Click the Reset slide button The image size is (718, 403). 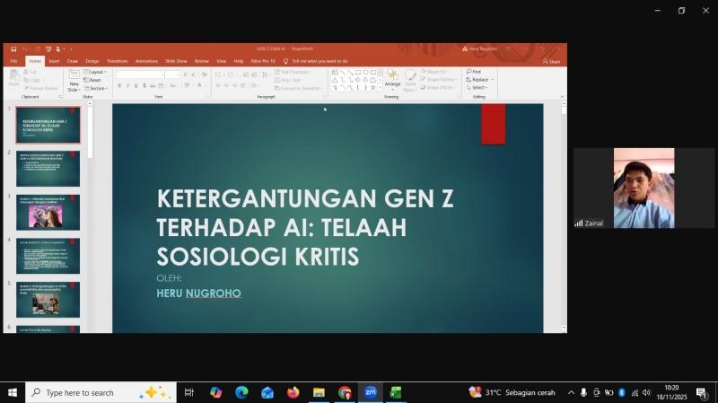point(94,80)
